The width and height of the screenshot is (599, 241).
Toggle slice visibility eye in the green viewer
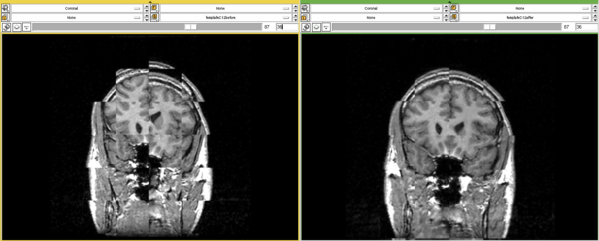(x=316, y=27)
